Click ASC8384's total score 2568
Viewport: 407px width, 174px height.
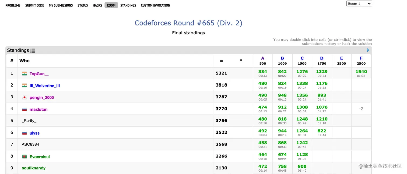(x=221, y=144)
